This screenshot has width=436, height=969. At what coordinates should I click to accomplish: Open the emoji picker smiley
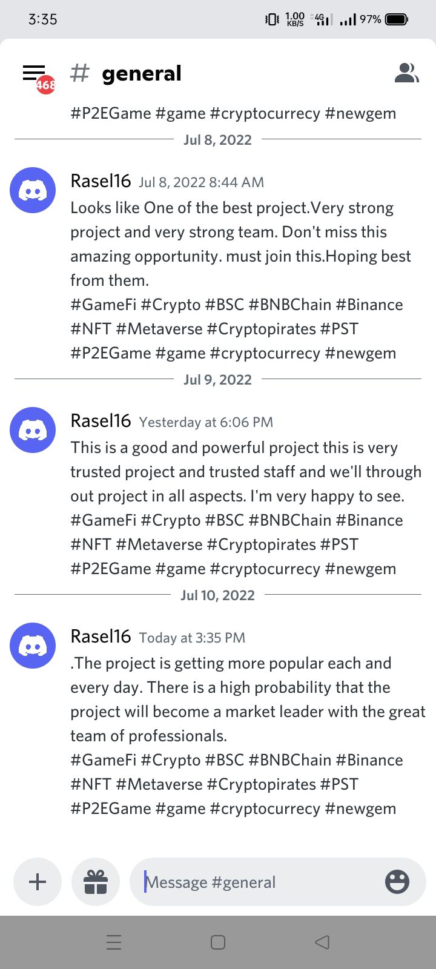coord(397,882)
